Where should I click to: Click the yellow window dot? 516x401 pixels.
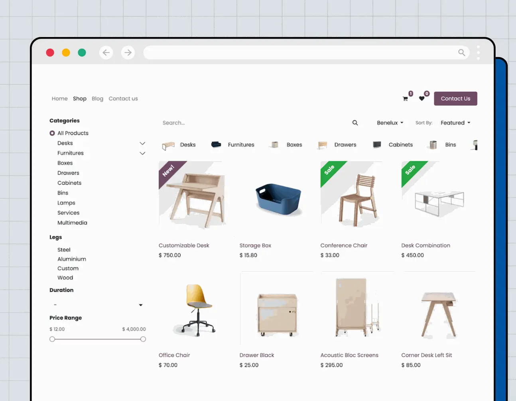click(x=66, y=52)
